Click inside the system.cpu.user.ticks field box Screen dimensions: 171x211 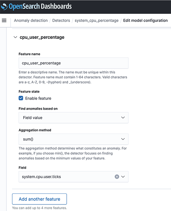tap(66, 177)
